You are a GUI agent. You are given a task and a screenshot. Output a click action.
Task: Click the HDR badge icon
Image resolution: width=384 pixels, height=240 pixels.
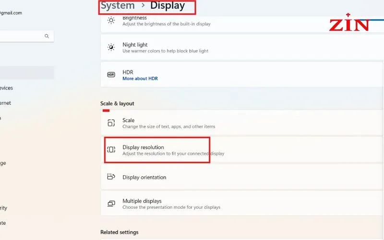(111, 75)
